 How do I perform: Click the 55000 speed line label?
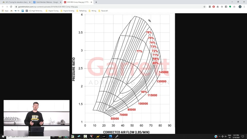point(115,119)
